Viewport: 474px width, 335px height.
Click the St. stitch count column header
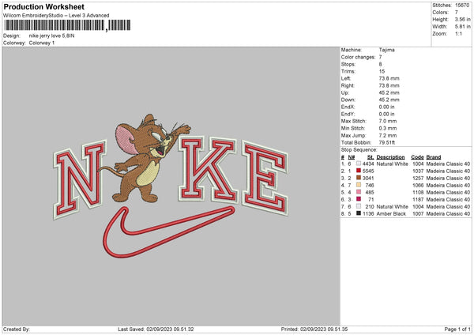pos(371,157)
